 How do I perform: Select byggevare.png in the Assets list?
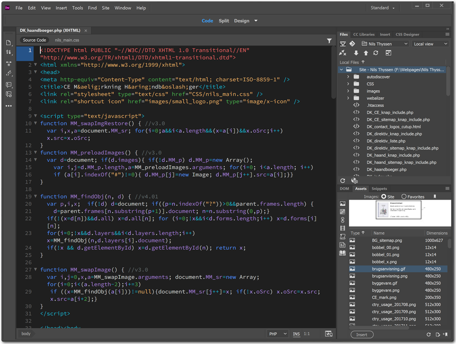pyautogui.click(x=385, y=290)
